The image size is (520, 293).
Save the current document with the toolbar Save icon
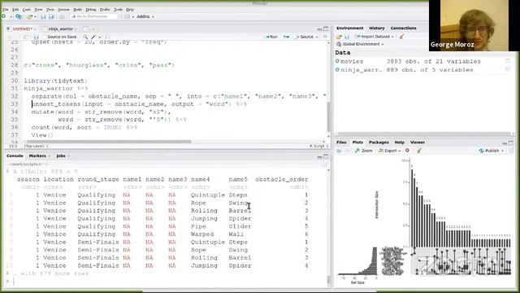(x=43, y=16)
